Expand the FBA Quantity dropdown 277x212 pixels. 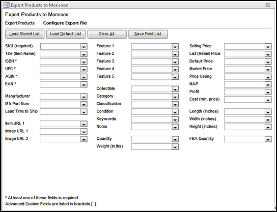pyautogui.click(x=268, y=139)
